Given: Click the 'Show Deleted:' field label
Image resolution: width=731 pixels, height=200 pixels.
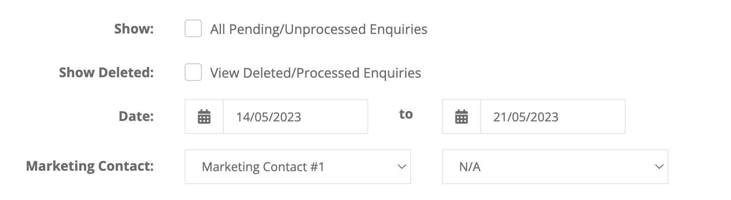Looking at the screenshot, I should point(106,73).
